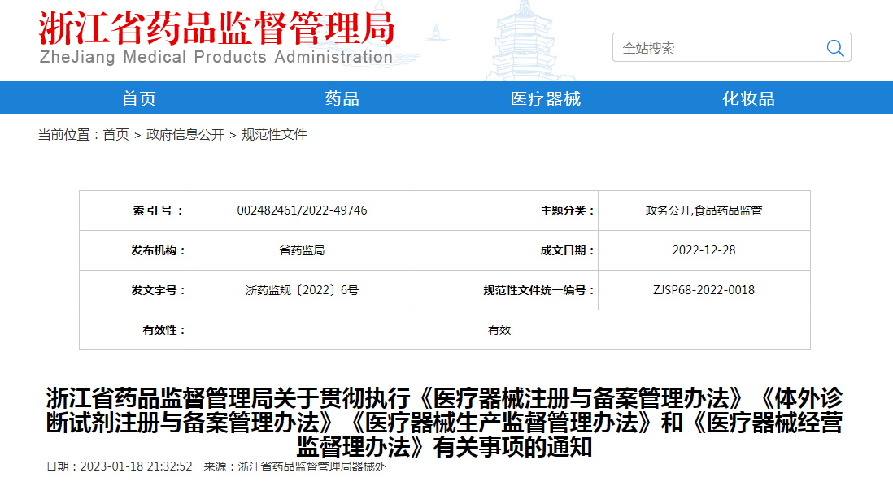Viewport: 893px width, 486px height.
Task: Click the 浙江省药品监督管理局 site logo
Action: (217, 28)
